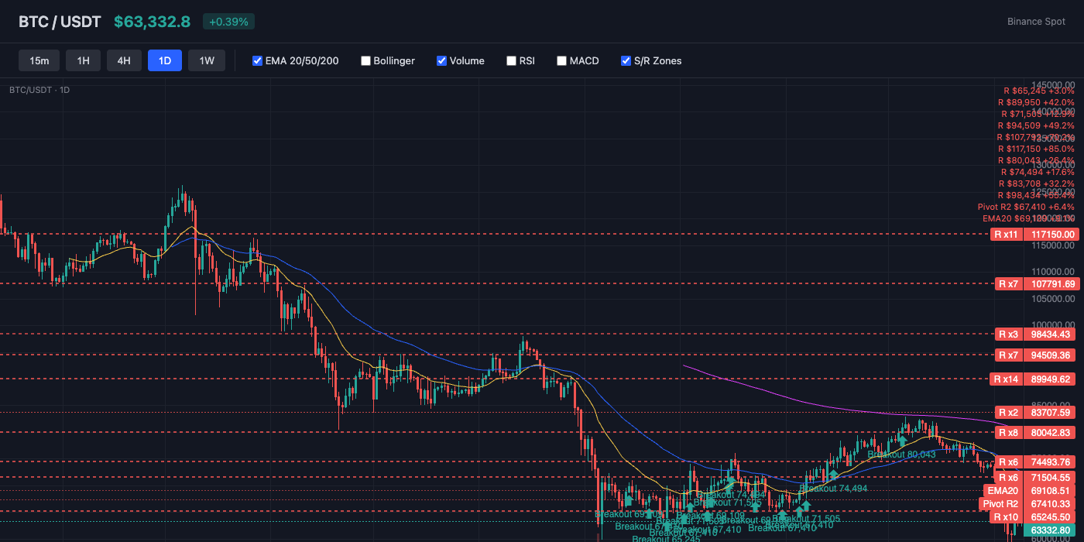Select the 1H timeframe
Screen dimensions: 1084x542
coord(83,60)
